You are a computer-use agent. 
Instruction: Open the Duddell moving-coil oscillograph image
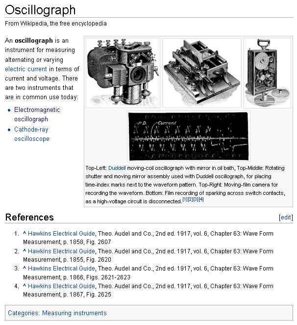tap(122, 72)
